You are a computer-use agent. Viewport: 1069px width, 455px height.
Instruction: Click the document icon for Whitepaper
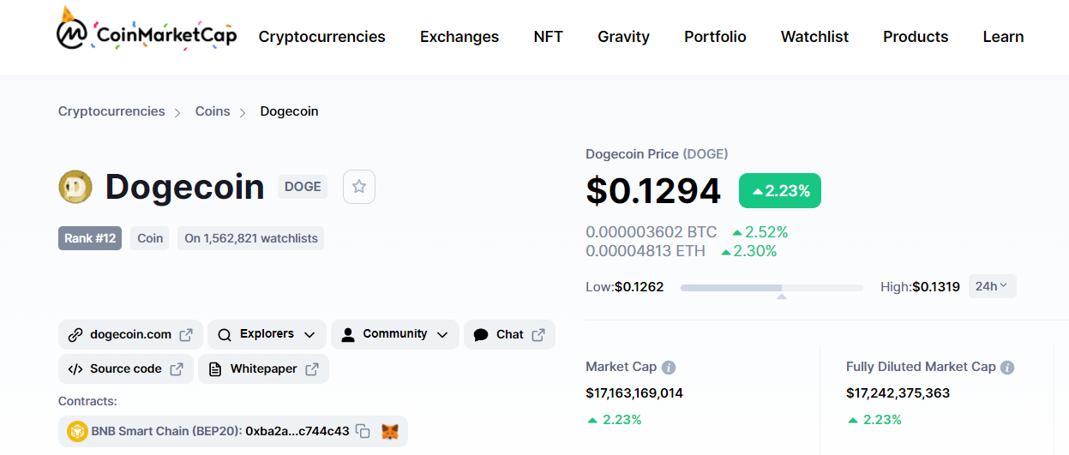pyautogui.click(x=215, y=369)
